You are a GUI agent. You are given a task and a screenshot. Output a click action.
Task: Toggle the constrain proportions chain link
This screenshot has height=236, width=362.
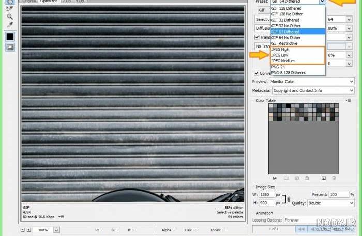click(x=289, y=199)
